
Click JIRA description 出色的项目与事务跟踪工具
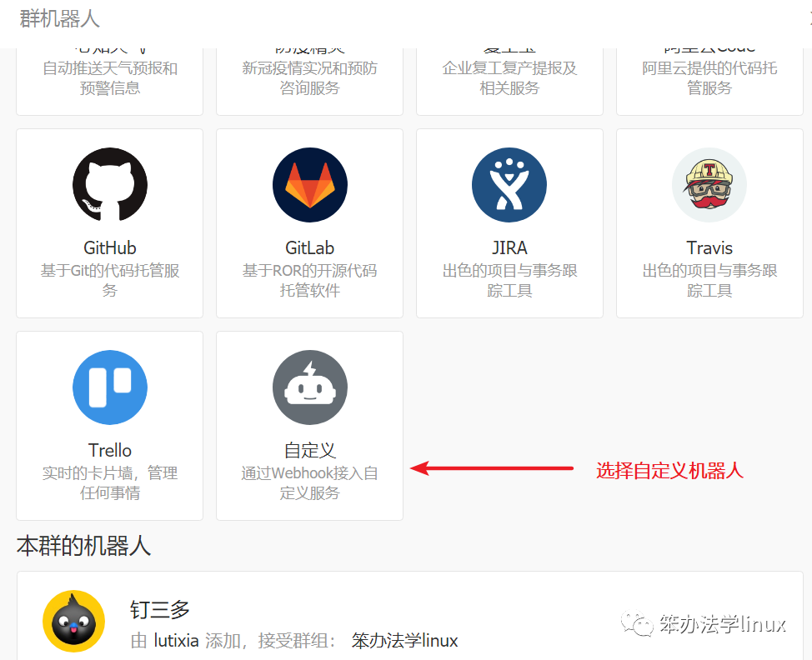509,280
